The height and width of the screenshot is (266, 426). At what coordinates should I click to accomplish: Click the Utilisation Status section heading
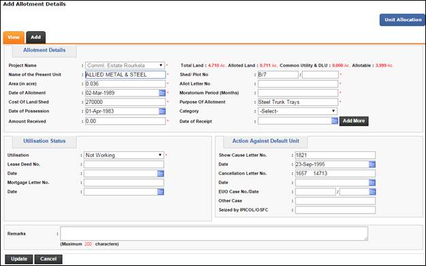[x=44, y=141]
